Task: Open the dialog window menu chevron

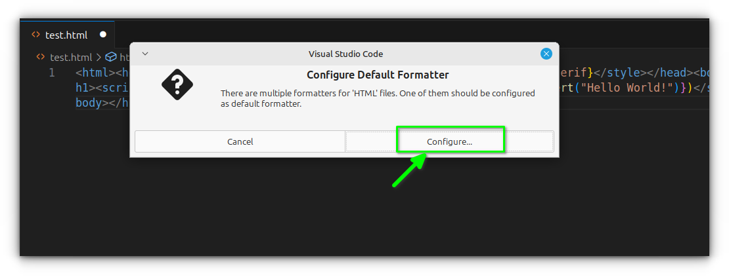Action: click(x=145, y=54)
